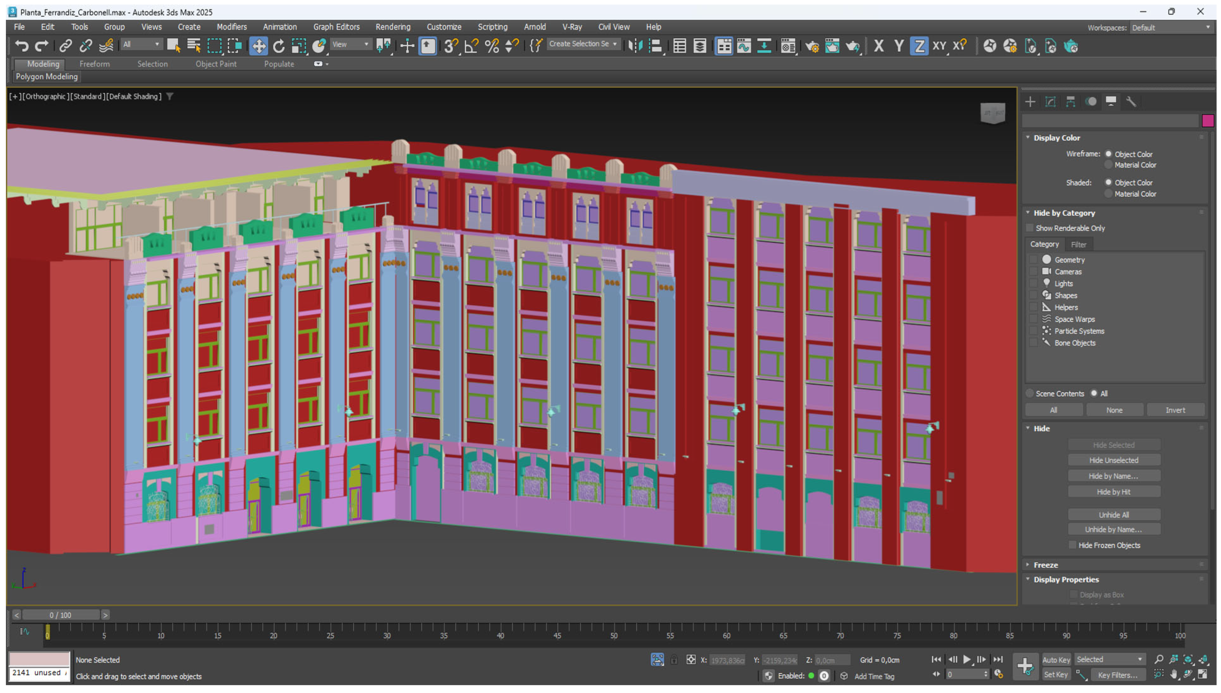Activate the Select and Rotate tool
Screen dimensions: 1221x693
279,46
